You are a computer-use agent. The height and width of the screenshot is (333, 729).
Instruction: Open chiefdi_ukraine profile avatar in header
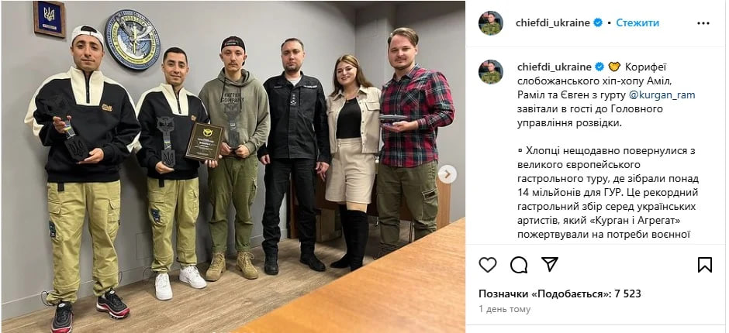[x=491, y=23]
